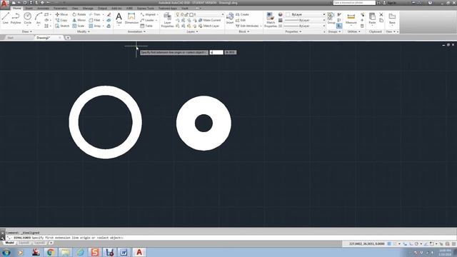
Task: Select the Arc tool
Action: point(38,18)
